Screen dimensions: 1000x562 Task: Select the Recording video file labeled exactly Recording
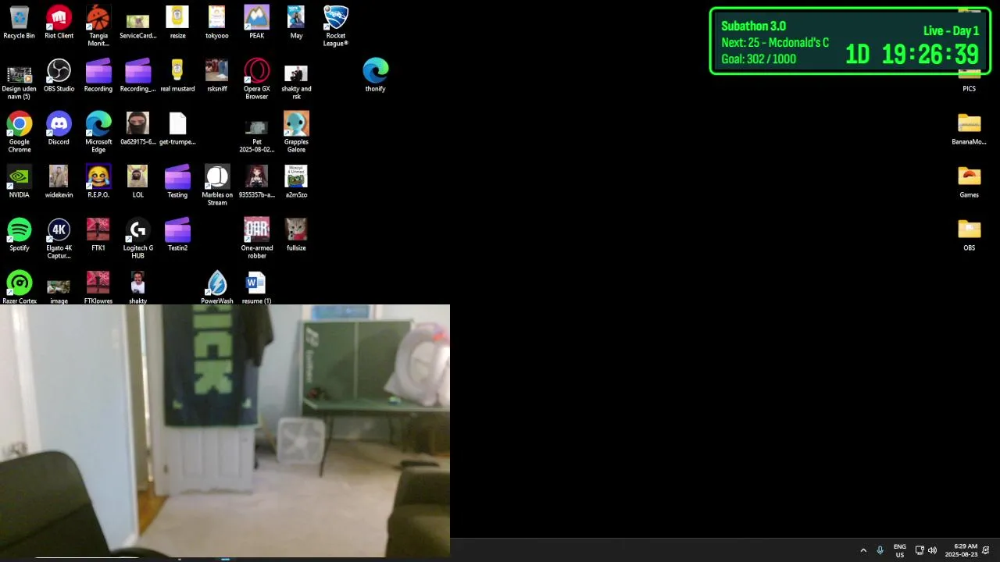click(x=98, y=76)
